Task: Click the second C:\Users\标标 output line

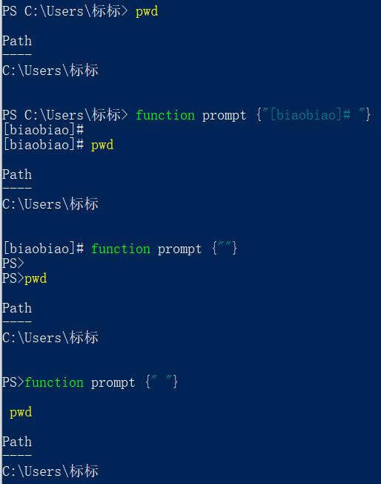Action: [x=50, y=204]
